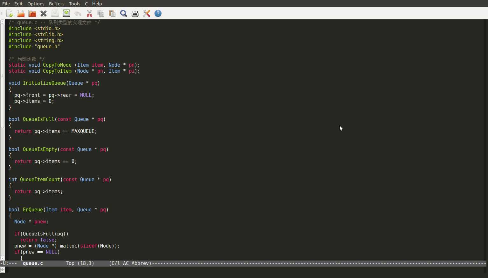Open the Help menu
488x278 pixels.
(97, 4)
